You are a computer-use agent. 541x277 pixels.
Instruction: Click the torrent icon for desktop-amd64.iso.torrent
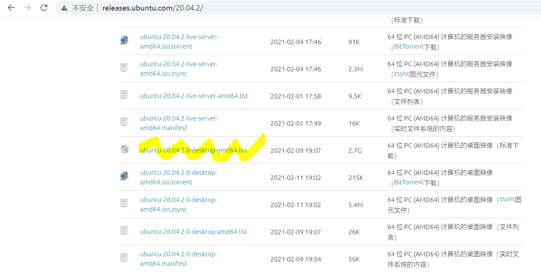tap(125, 176)
